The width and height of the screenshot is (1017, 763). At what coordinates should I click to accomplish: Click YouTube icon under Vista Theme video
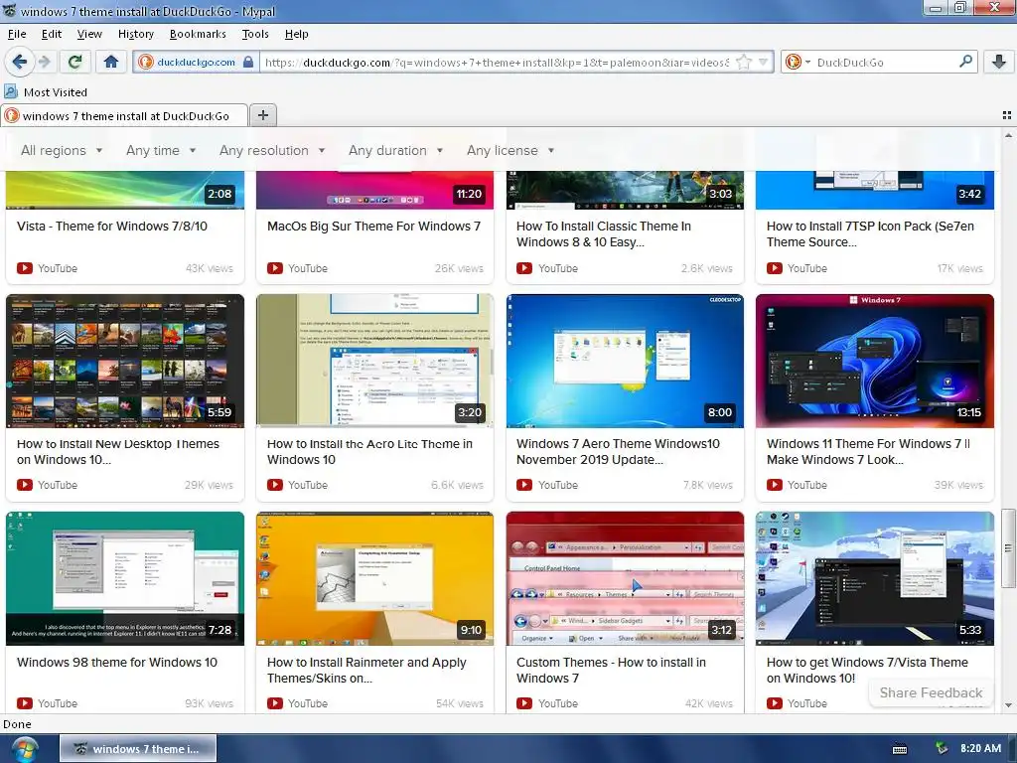tap(25, 268)
